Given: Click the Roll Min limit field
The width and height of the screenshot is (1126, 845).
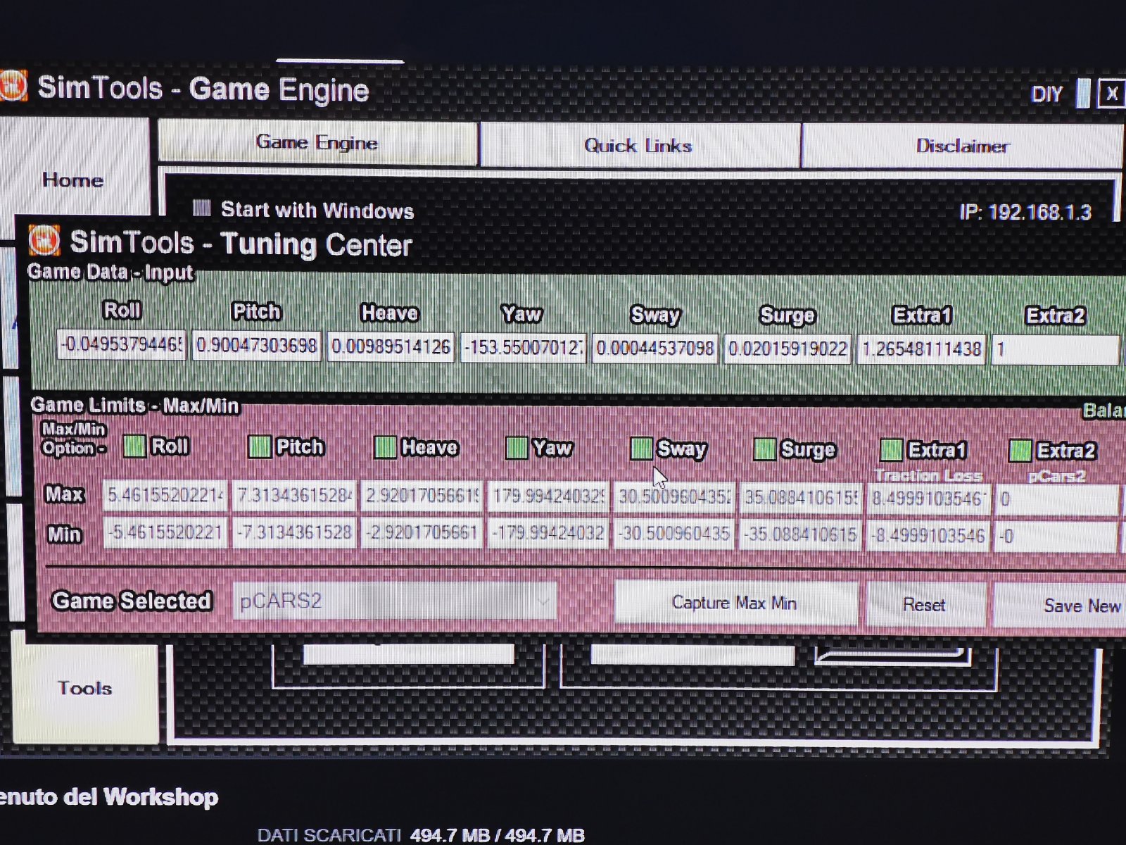Looking at the screenshot, I should (166, 532).
